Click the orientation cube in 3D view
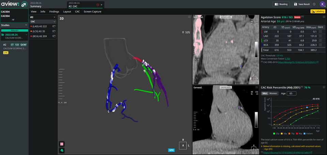 click(183, 145)
